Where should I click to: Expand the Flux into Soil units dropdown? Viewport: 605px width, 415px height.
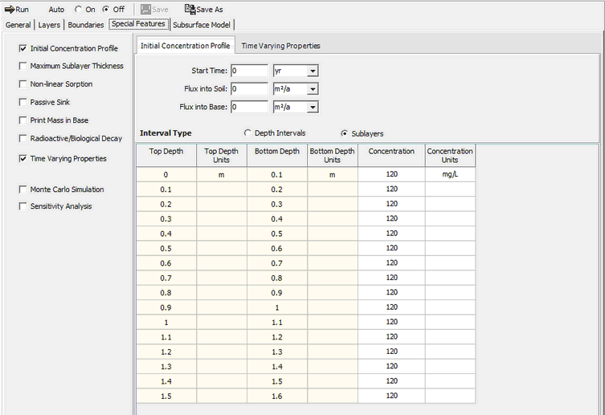tap(313, 89)
